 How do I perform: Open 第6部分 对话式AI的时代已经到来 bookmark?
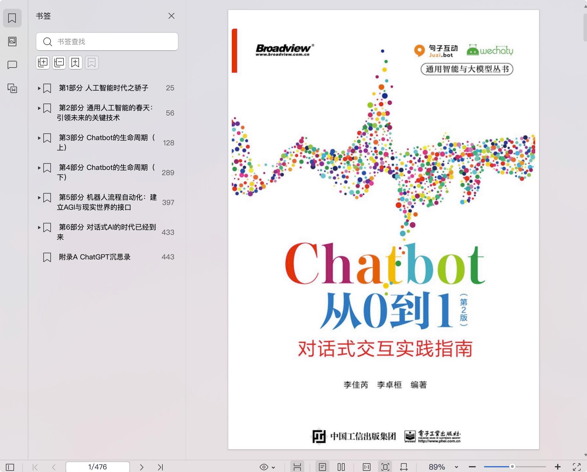107,232
